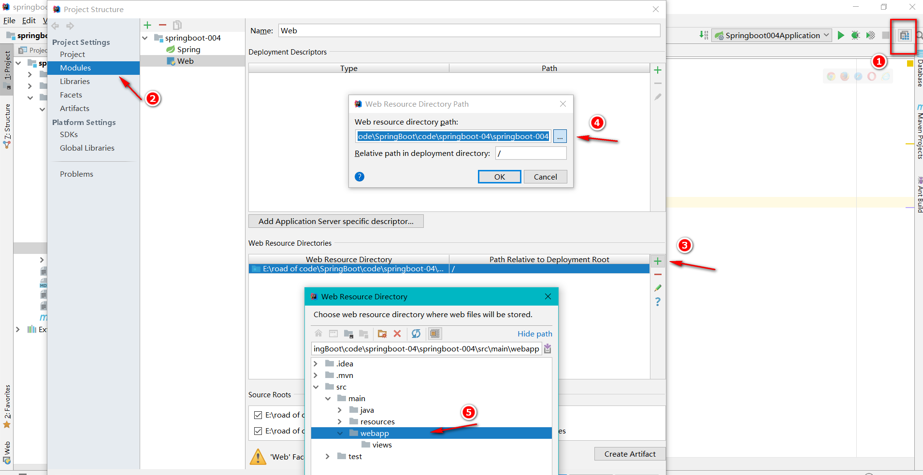923x475 pixels.
Task: Collapse the src folder
Action: tap(316, 387)
